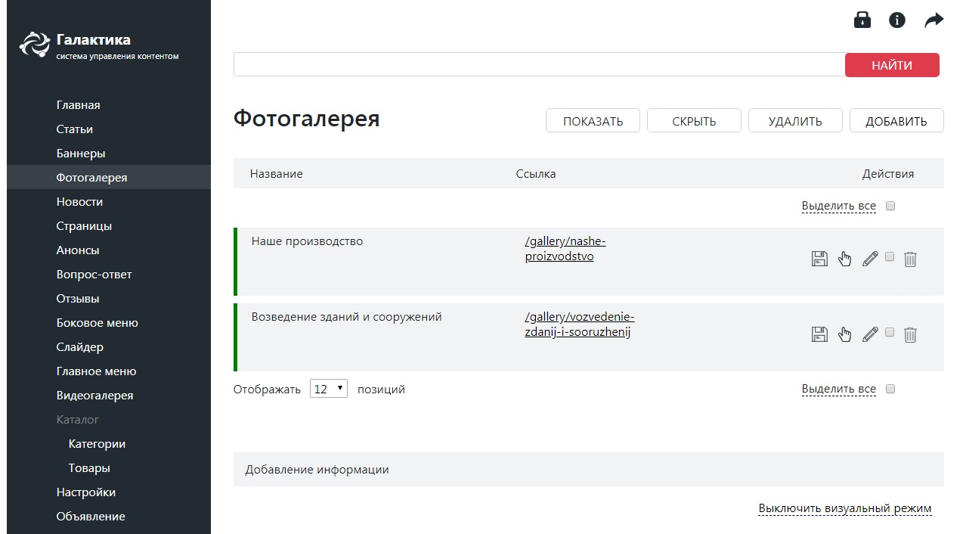Click hand icon for Наше производство row
The height and width of the screenshot is (534, 963).
[x=845, y=259]
